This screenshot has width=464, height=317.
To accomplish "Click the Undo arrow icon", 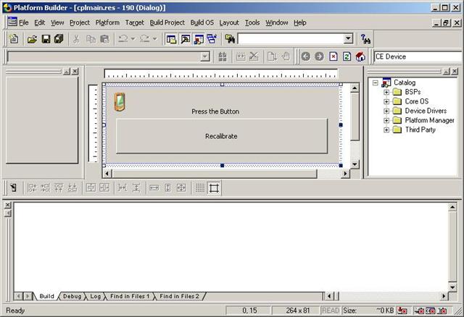I will pos(123,38).
